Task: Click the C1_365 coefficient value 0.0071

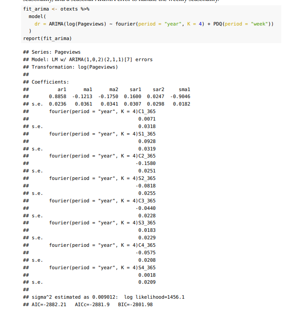Action: (147, 119)
